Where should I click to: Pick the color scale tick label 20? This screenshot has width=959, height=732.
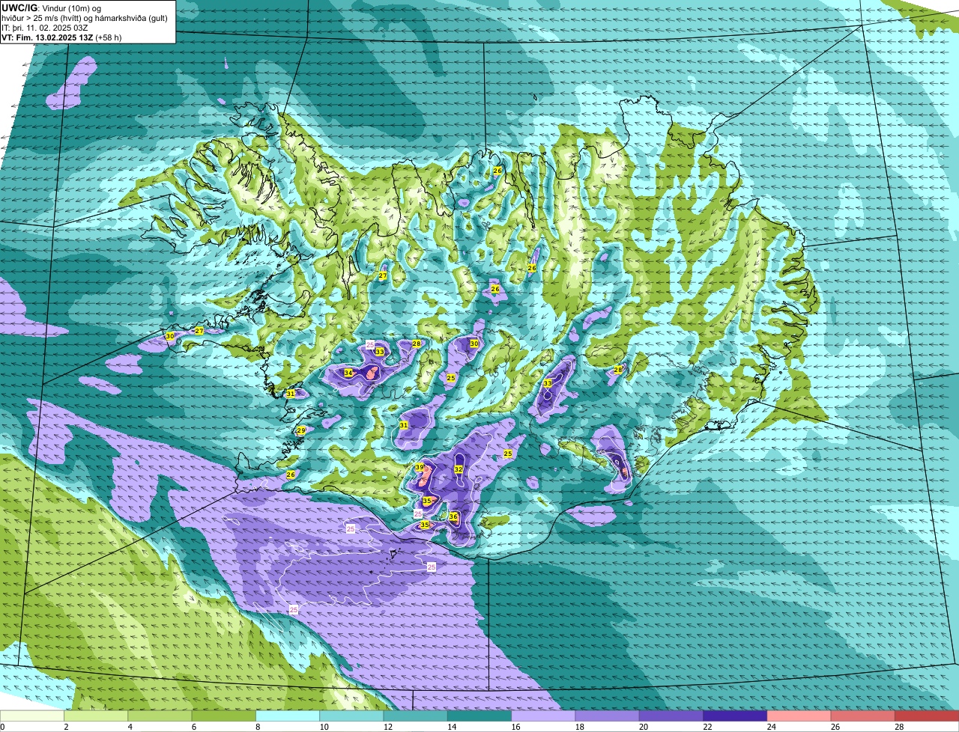[x=642, y=727]
